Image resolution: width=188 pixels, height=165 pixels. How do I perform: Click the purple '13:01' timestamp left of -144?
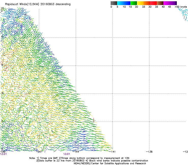point(67,154)
